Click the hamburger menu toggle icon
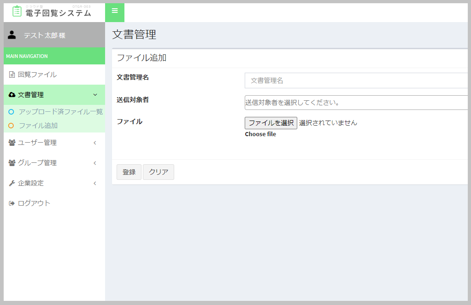This screenshot has width=471, height=305. pos(115,11)
